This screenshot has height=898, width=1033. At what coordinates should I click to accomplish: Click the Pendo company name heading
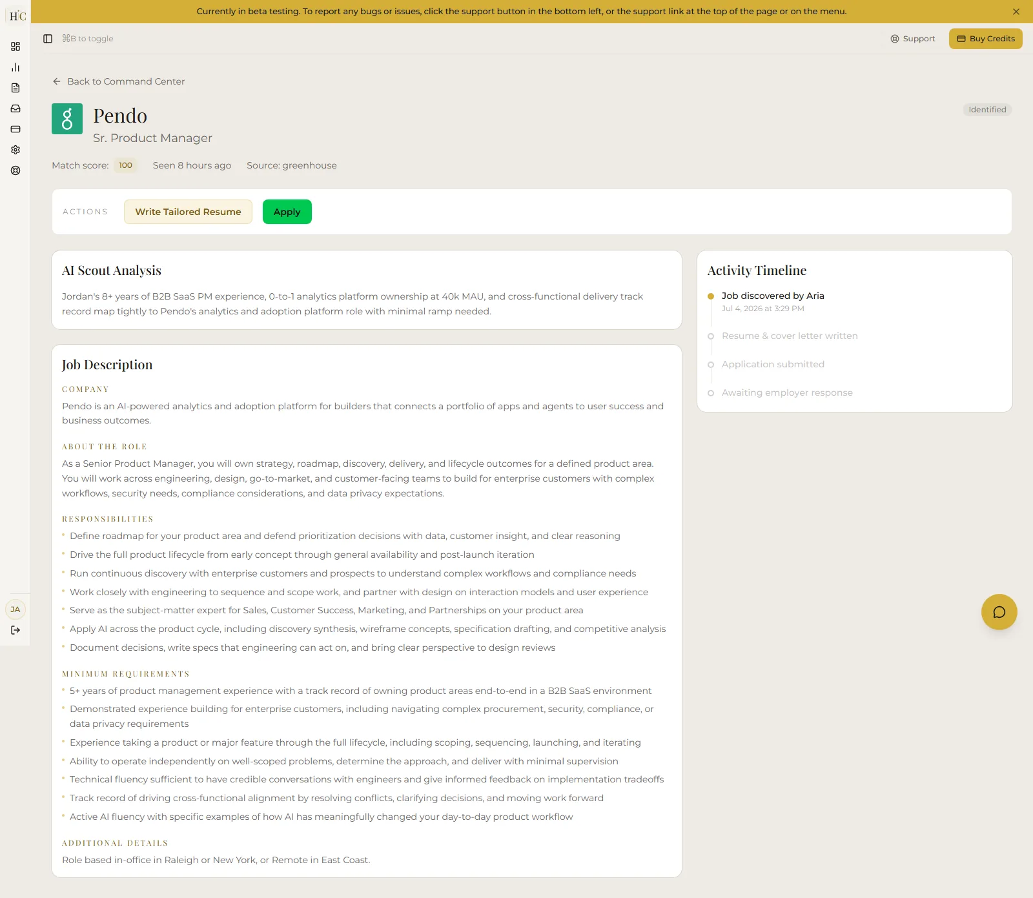(120, 116)
